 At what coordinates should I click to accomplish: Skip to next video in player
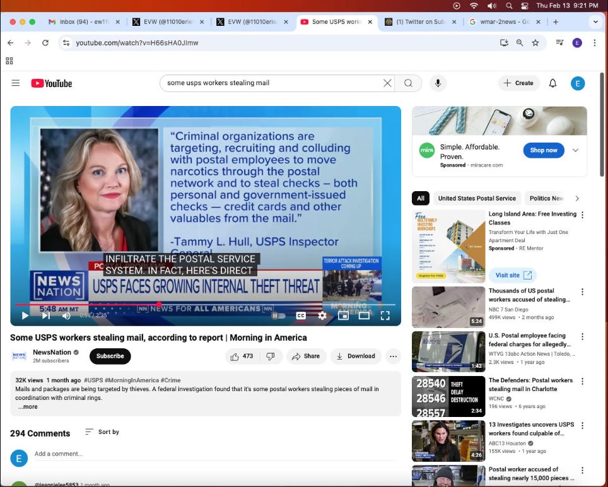coord(46,315)
